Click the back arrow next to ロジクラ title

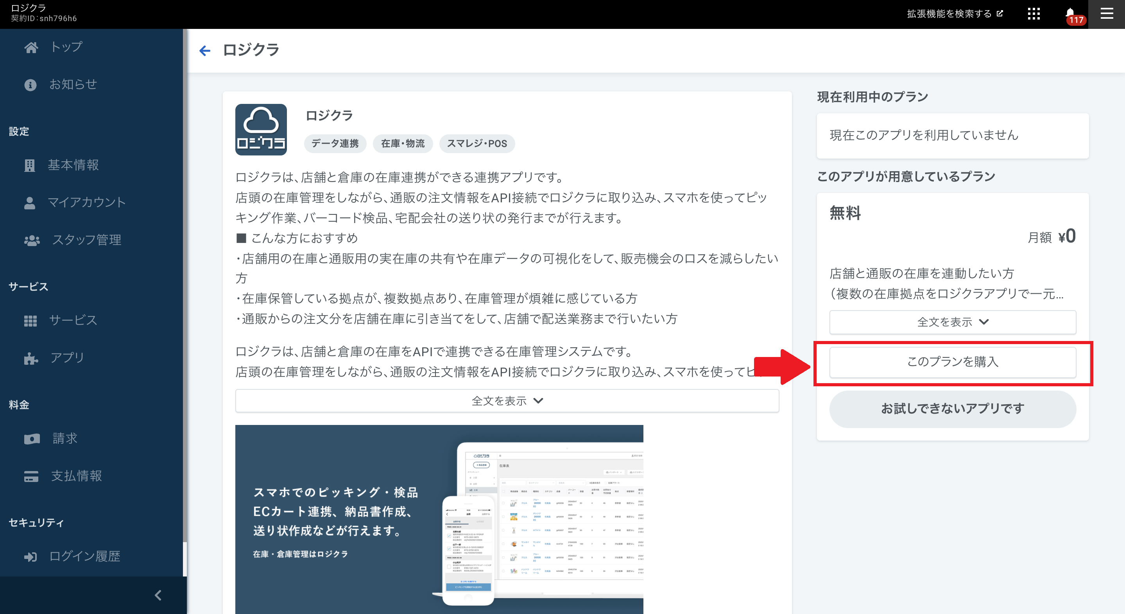pyautogui.click(x=204, y=51)
